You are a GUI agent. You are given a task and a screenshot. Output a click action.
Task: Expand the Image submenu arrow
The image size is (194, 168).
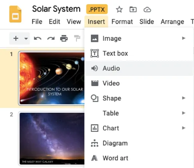(x=184, y=38)
